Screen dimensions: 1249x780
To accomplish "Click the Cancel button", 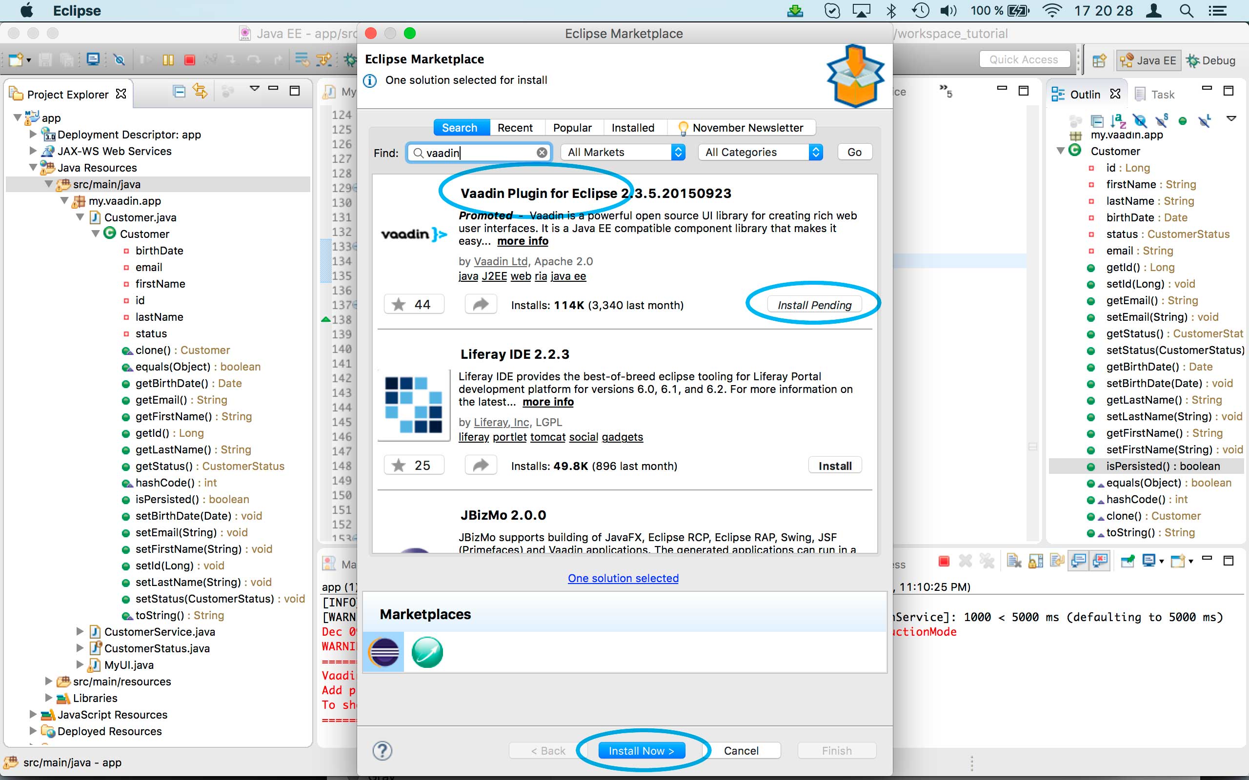I will (741, 751).
